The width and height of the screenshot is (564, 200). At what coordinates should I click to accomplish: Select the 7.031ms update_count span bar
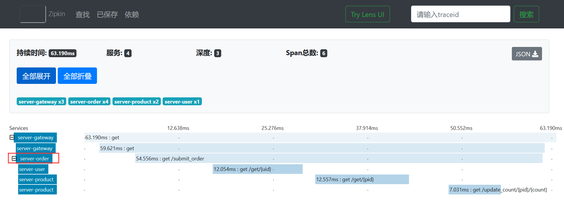475,190
